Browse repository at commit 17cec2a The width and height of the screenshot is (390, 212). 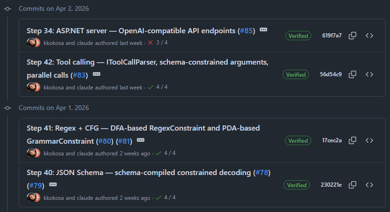(x=369, y=140)
